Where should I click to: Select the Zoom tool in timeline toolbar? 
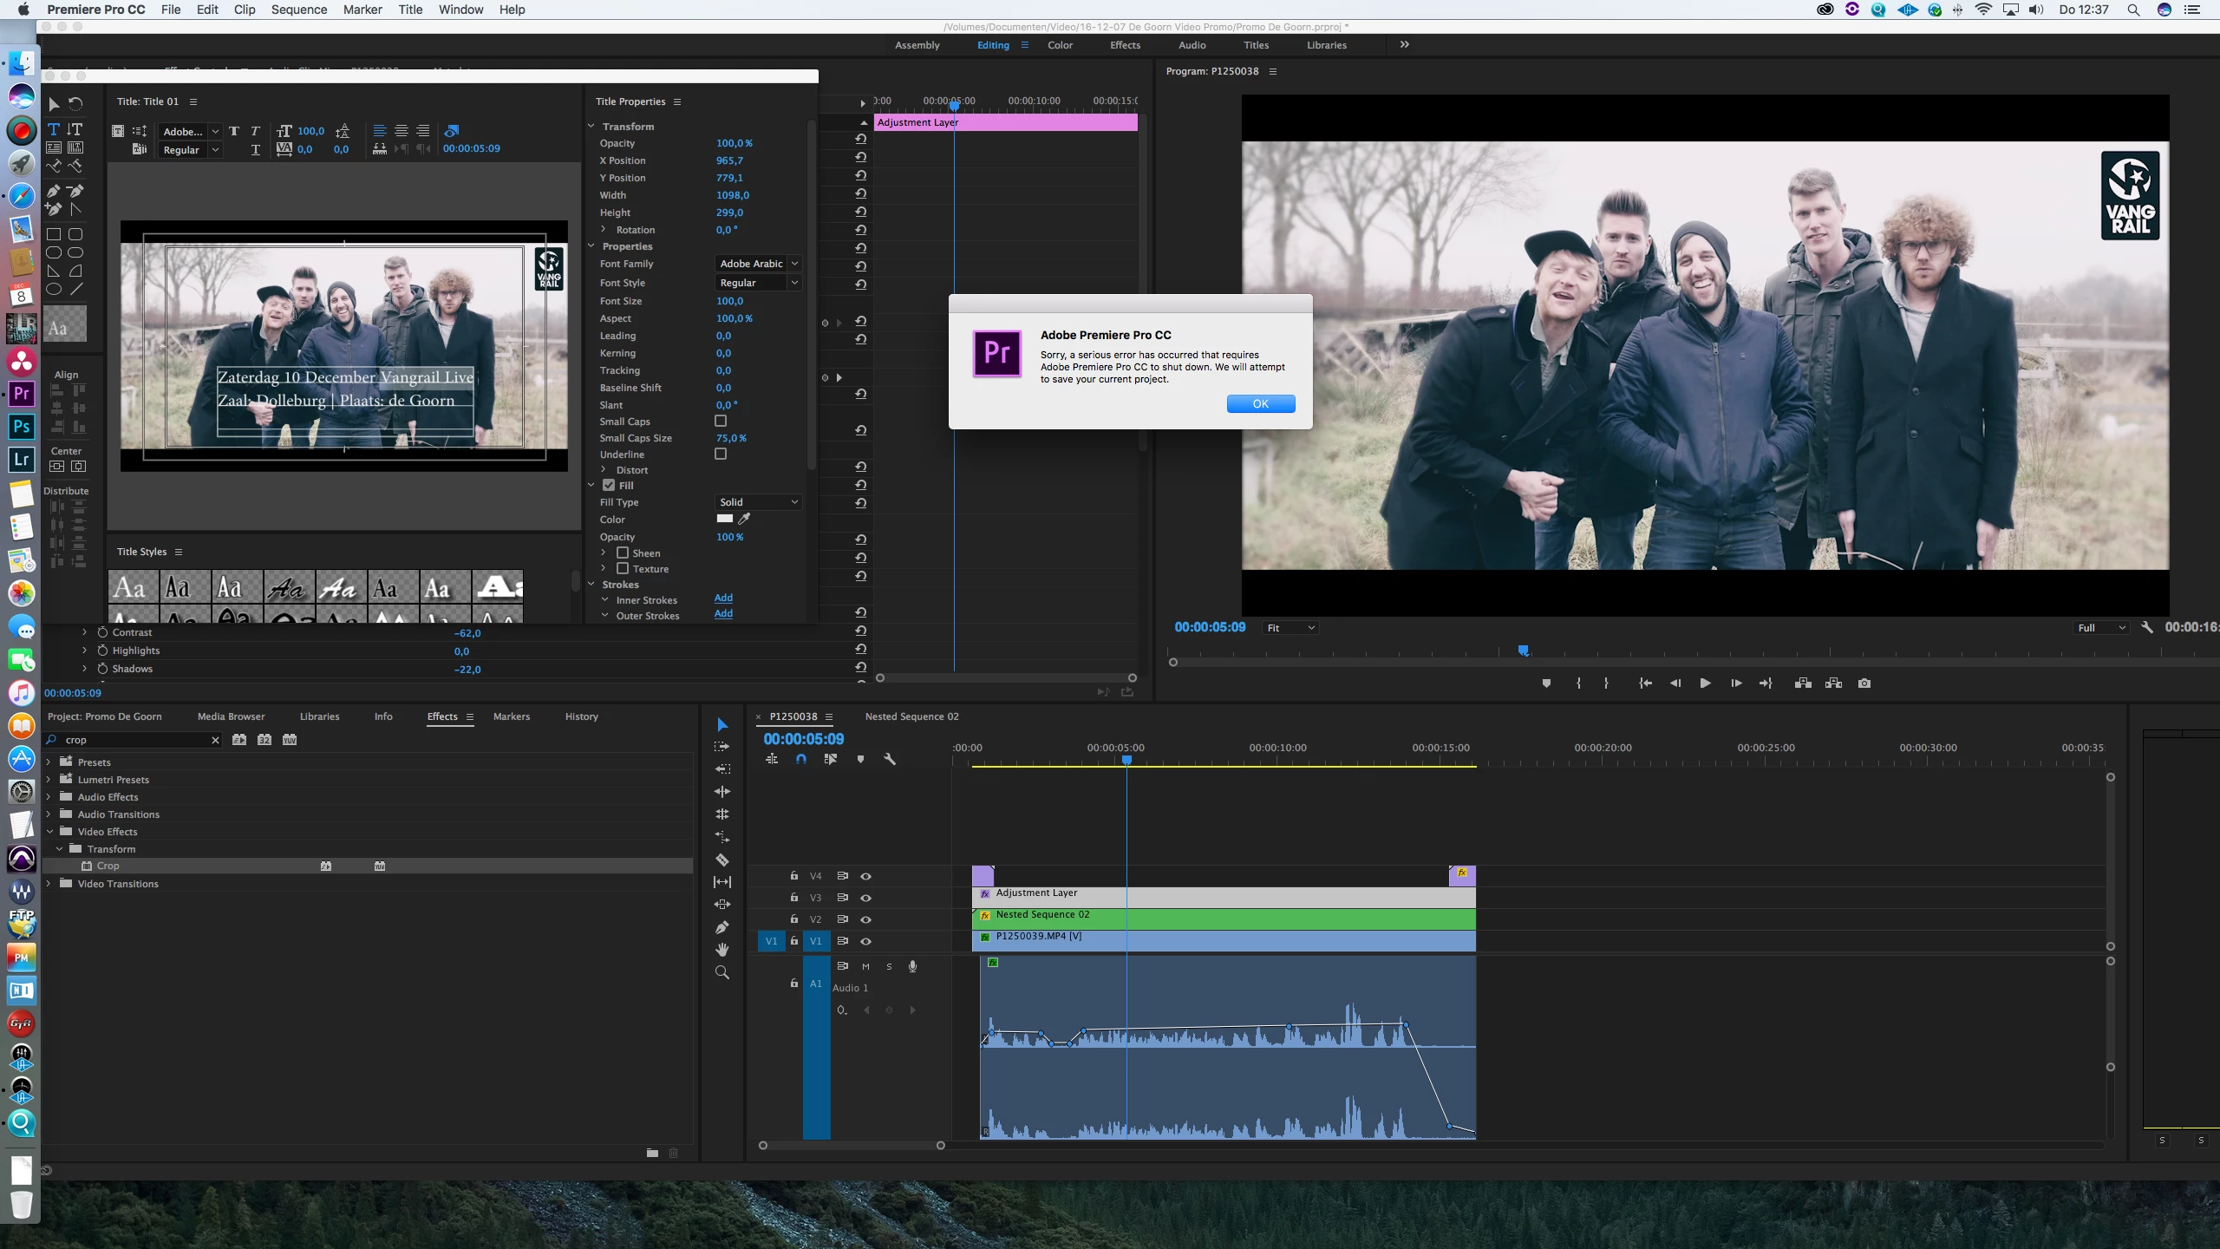coord(721,972)
